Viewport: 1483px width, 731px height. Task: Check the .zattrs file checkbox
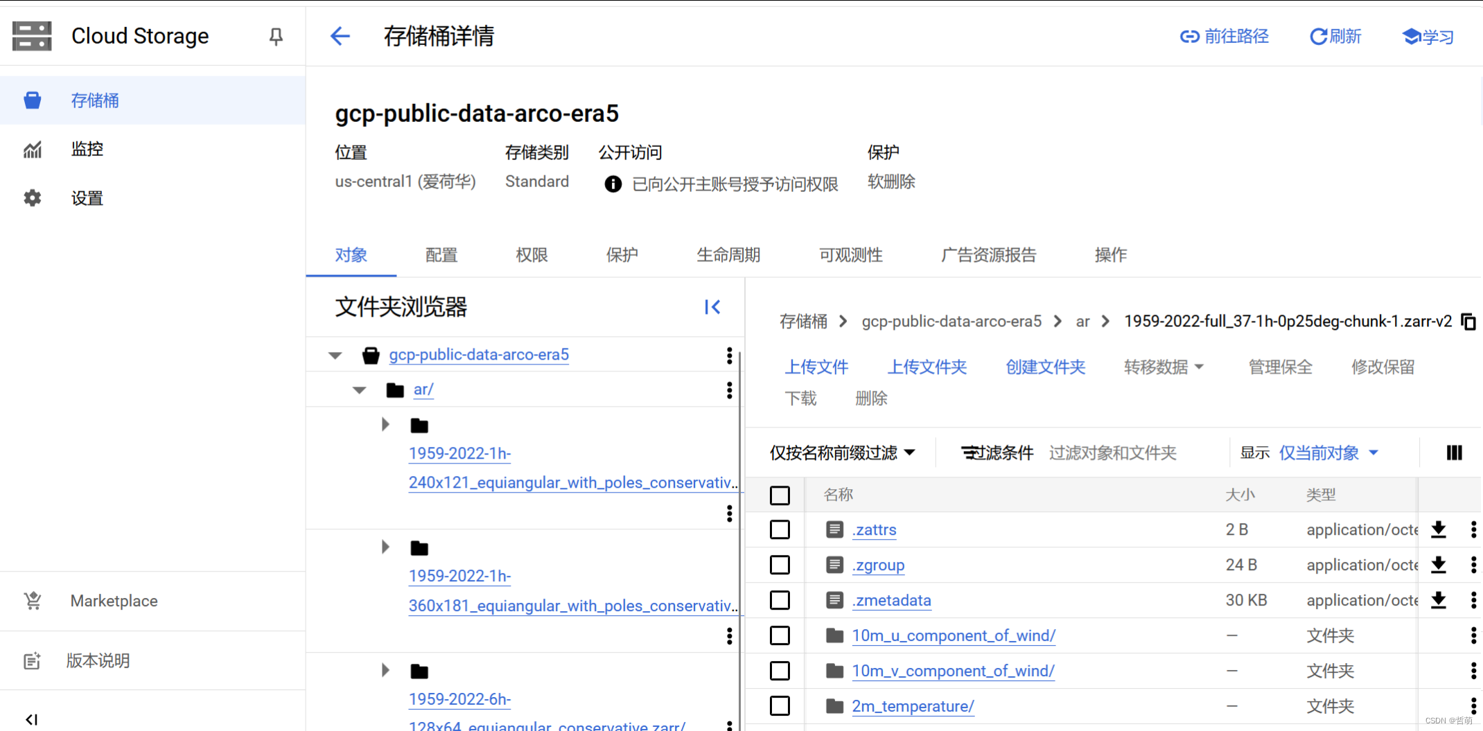(780, 530)
